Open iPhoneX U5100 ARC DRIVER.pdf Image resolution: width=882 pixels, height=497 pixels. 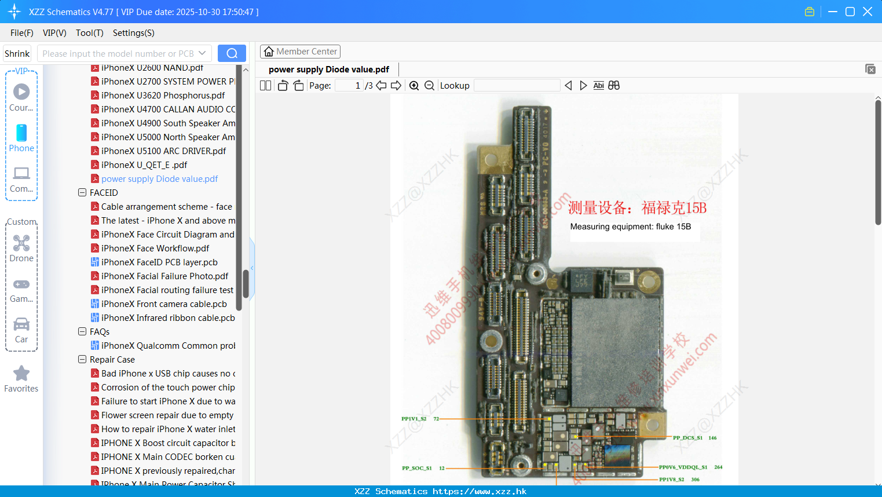pos(159,151)
